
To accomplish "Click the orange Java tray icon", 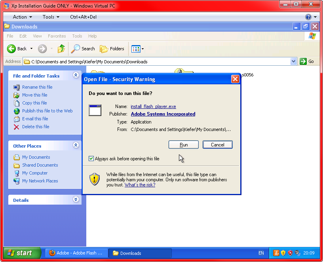I will (x=276, y=253).
